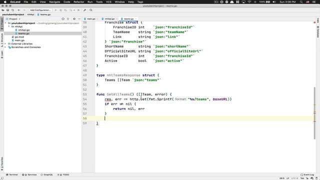Click on nhlTeamsResponse type name
Screen dimensions: 320x180
pos(123,75)
